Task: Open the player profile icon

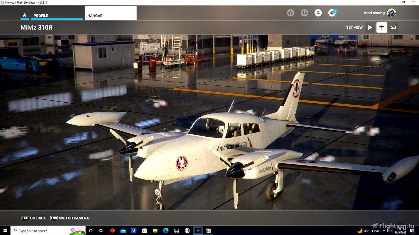Action: coord(318,13)
